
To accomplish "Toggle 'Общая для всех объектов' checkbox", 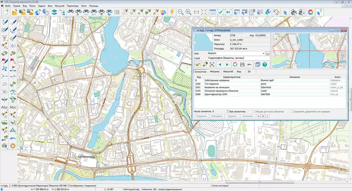I will click(254, 111).
